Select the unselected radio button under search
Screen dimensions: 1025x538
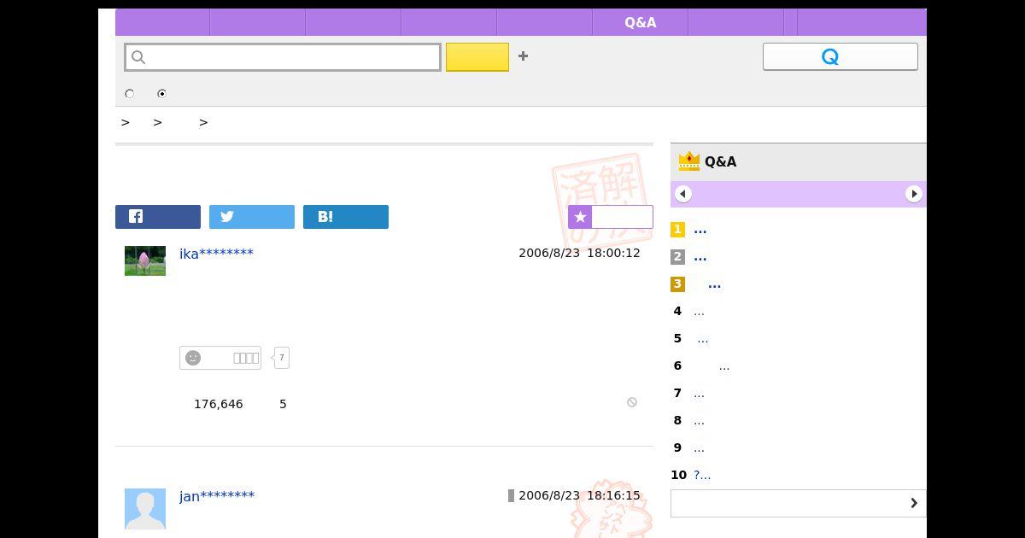coord(130,94)
